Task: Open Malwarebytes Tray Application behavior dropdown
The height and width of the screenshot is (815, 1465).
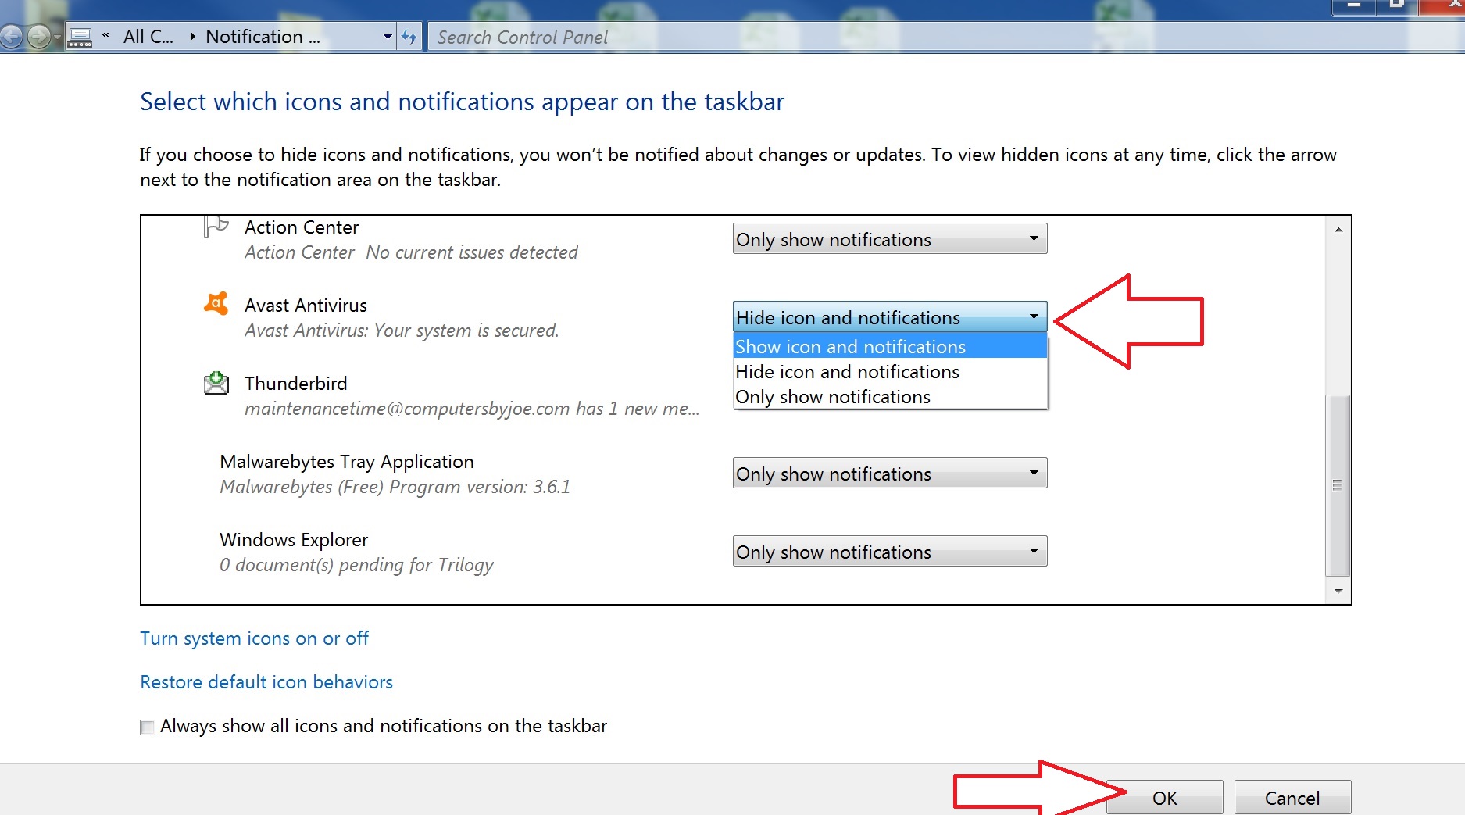Action: point(890,474)
